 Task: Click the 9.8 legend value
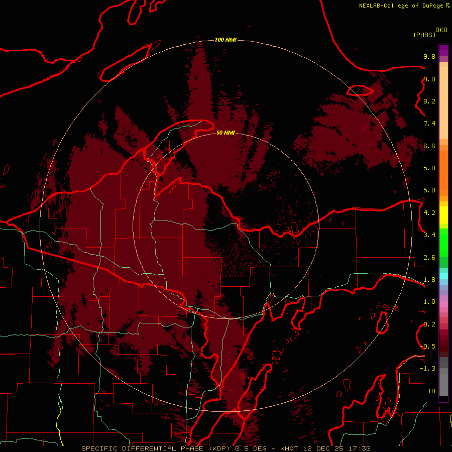[x=429, y=56]
